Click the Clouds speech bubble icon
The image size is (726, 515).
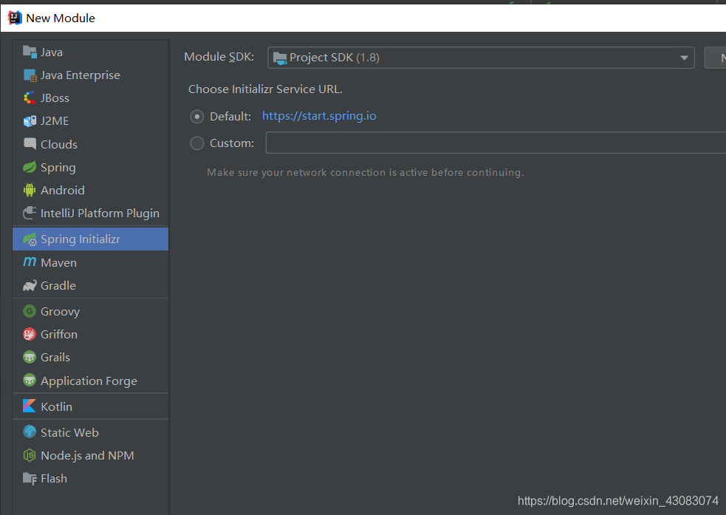point(30,143)
